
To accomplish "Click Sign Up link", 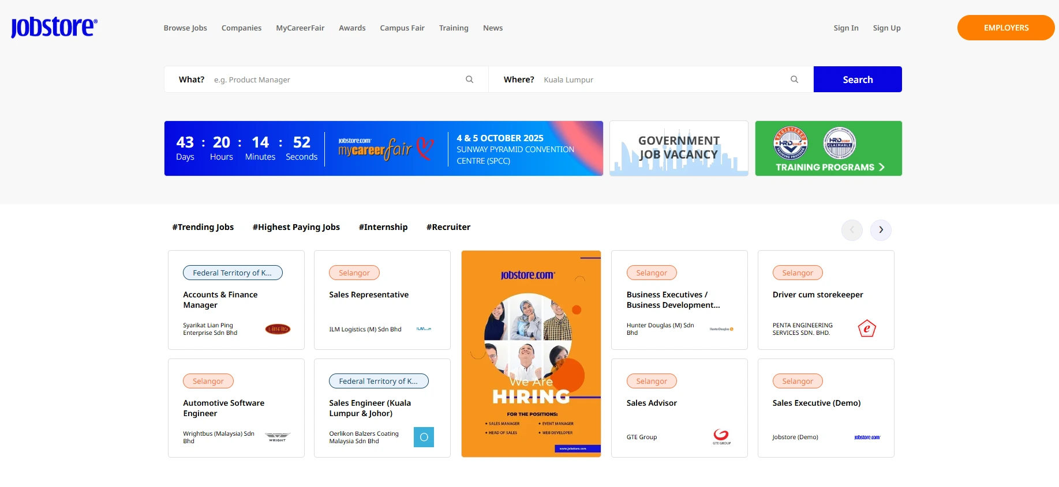I will pos(886,28).
